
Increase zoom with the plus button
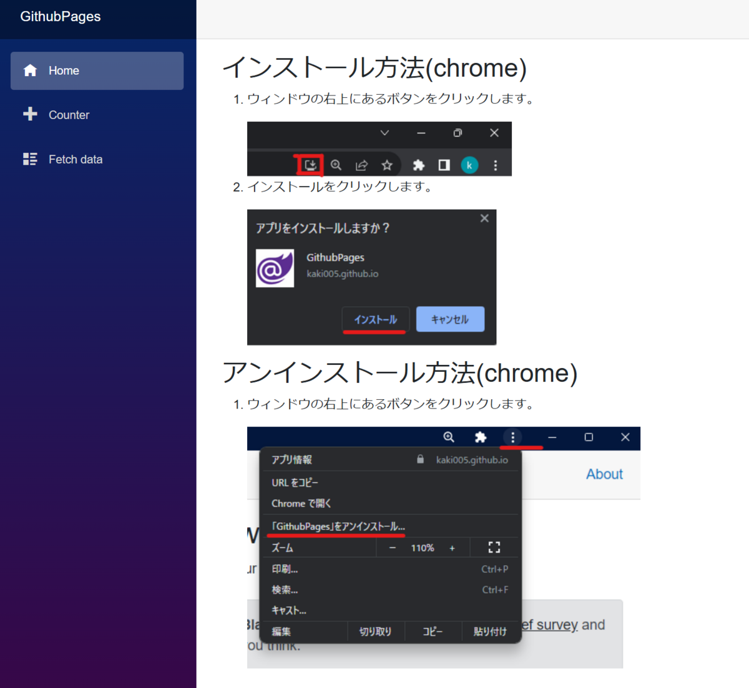pyautogui.click(x=452, y=548)
